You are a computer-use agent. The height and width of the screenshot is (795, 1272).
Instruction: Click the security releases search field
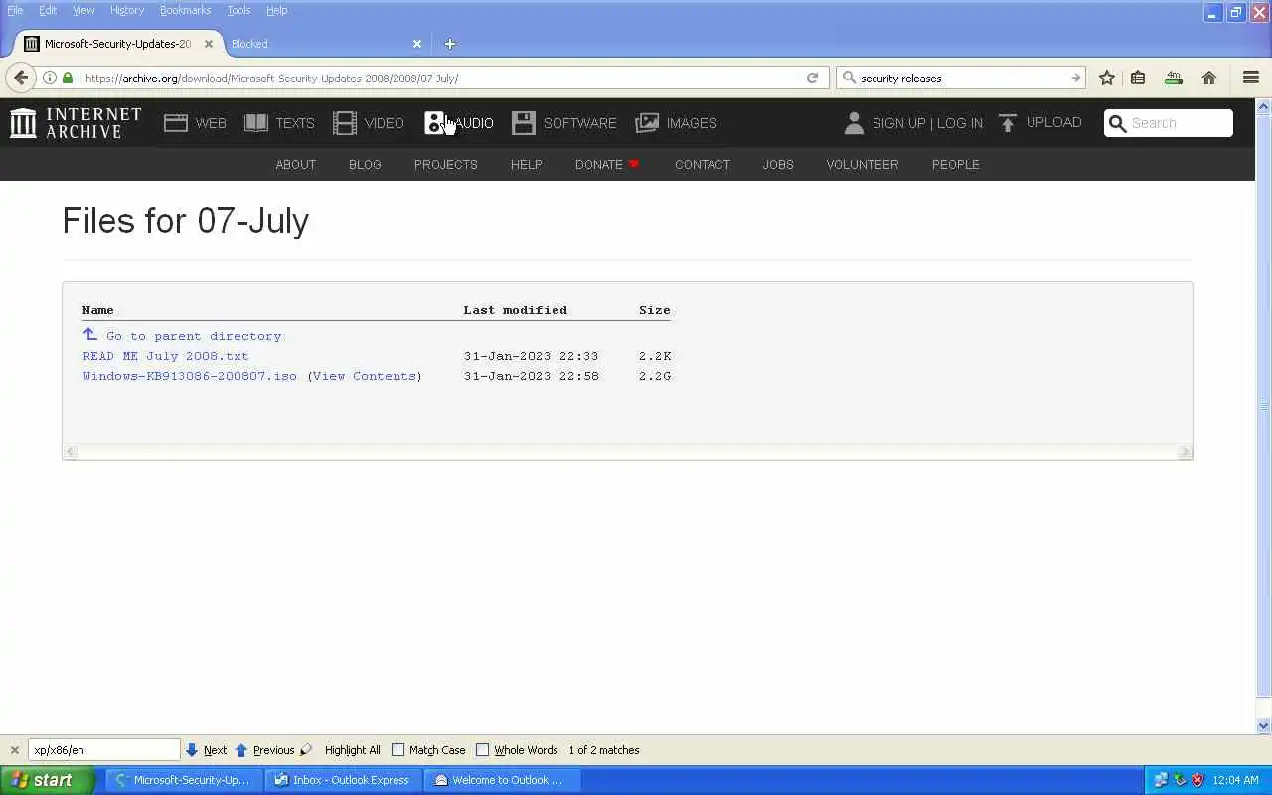point(962,78)
